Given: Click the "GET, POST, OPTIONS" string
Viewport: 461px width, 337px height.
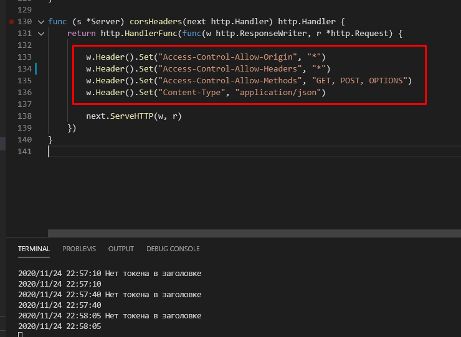Looking at the screenshot, I should 359,81.
